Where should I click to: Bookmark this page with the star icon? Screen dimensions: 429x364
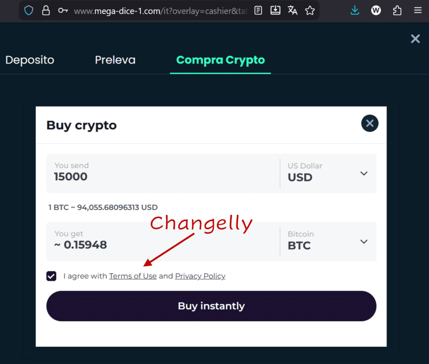click(310, 10)
